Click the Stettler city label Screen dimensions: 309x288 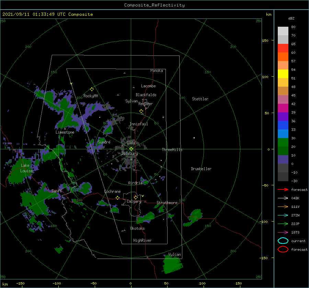tap(200, 99)
